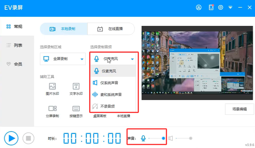
Task: Start recording with the play button
Action: [x=11, y=138]
